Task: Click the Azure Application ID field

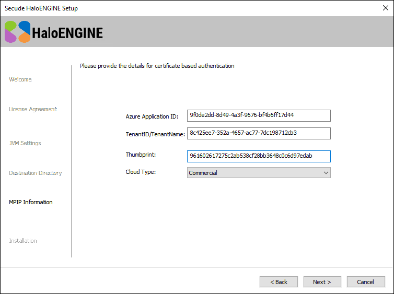Action: pos(259,115)
